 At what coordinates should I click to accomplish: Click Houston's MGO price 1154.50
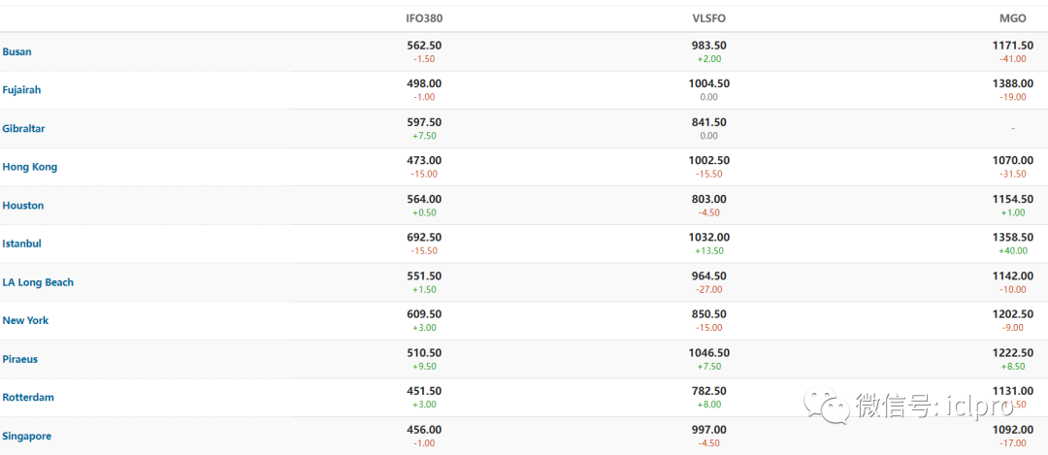pos(1012,200)
